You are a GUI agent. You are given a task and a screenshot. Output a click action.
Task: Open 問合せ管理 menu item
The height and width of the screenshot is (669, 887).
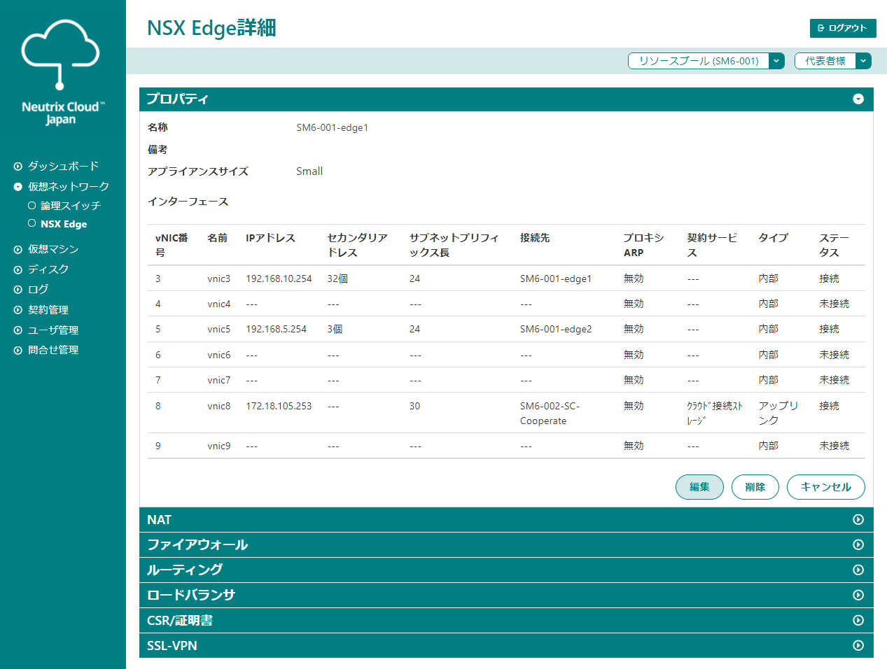53,351
